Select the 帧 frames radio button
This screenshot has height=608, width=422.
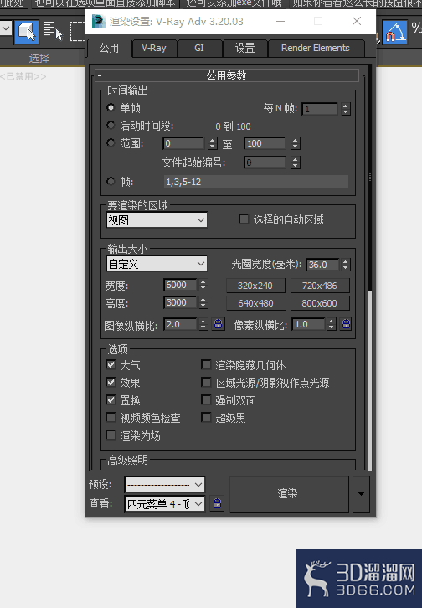pos(111,181)
